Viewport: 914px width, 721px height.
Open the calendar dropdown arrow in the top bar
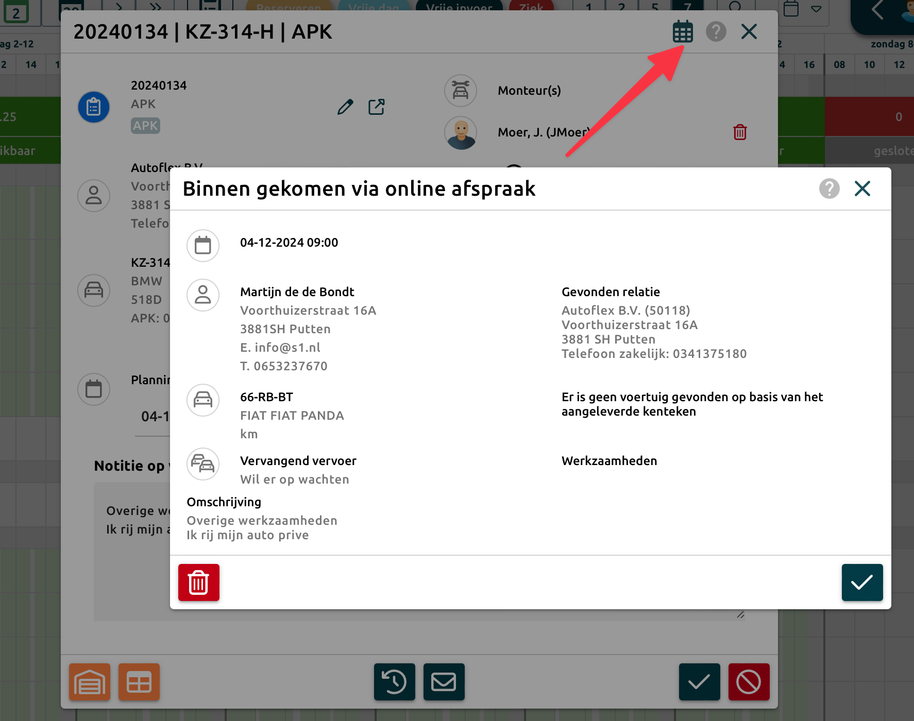[x=816, y=9]
